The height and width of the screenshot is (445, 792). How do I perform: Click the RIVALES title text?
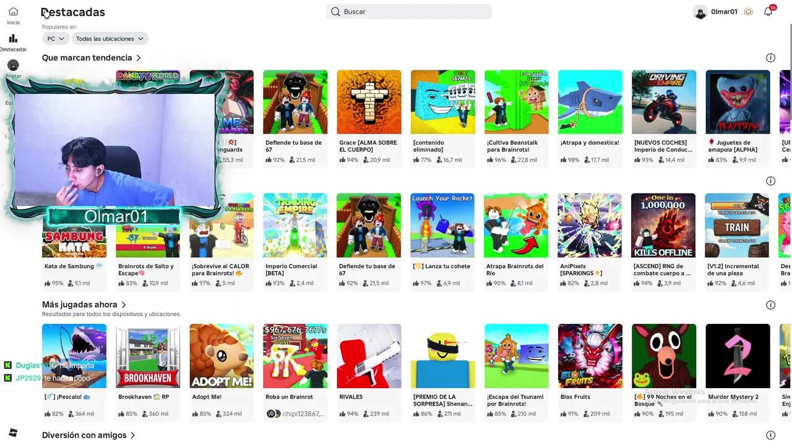click(x=351, y=397)
